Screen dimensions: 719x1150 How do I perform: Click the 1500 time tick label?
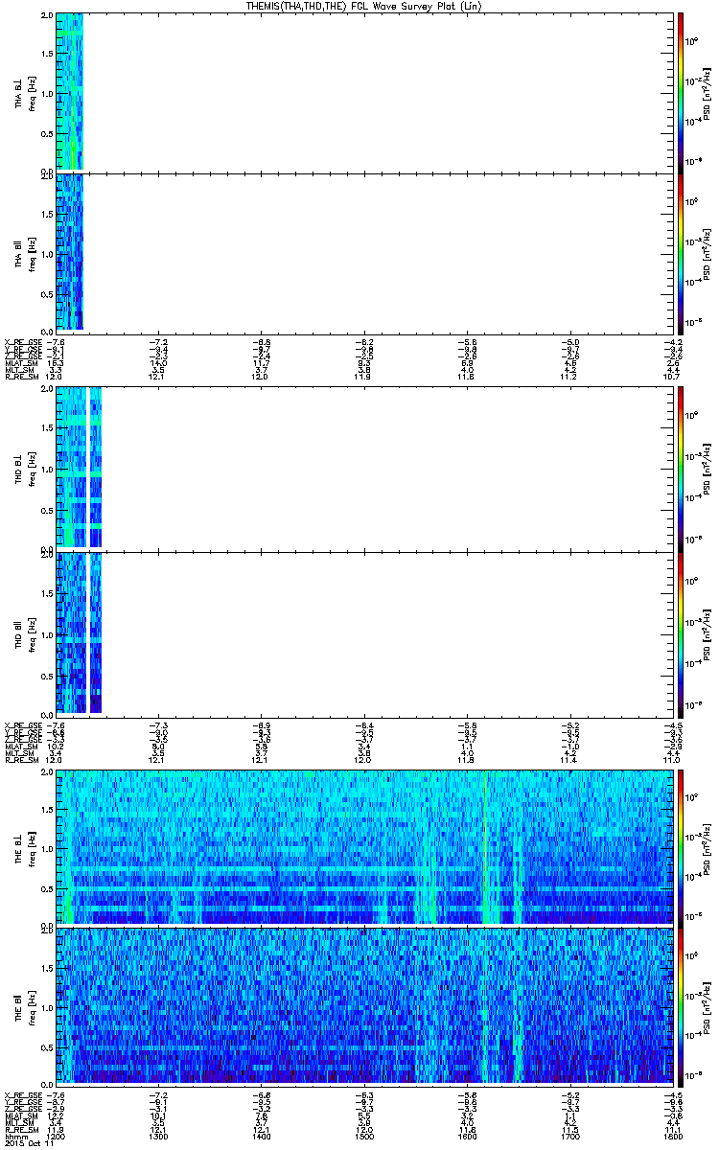(x=364, y=1138)
